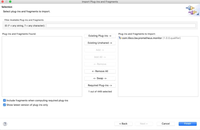Toggle Show latest version of plug-ins only
200x130 pixels.
pyautogui.click(x=4, y=105)
